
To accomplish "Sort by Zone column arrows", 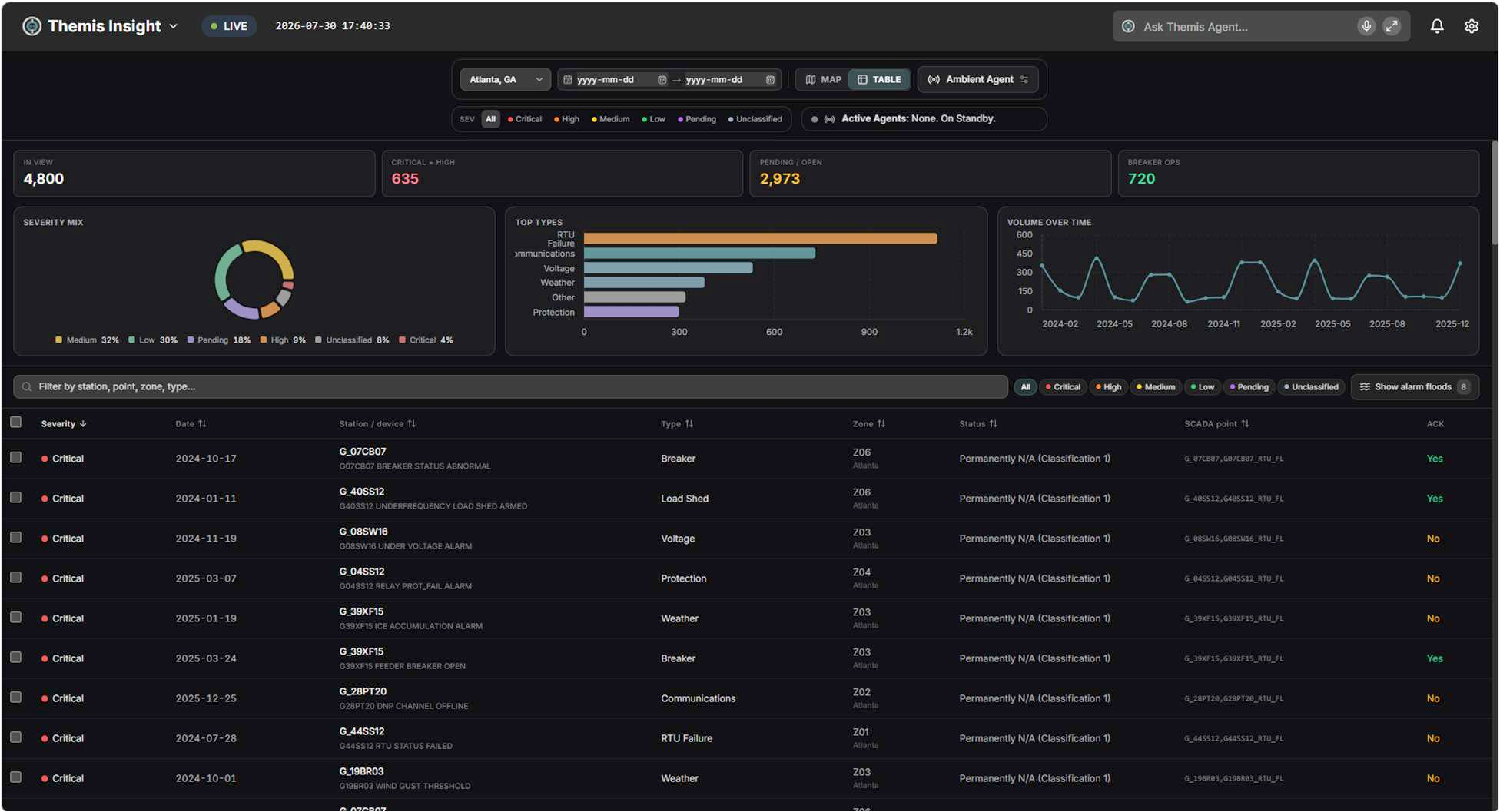I will coord(881,423).
